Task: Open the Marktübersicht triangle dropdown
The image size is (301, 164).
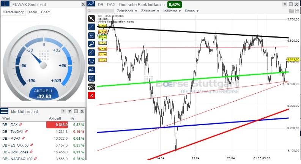Action: [70, 111]
